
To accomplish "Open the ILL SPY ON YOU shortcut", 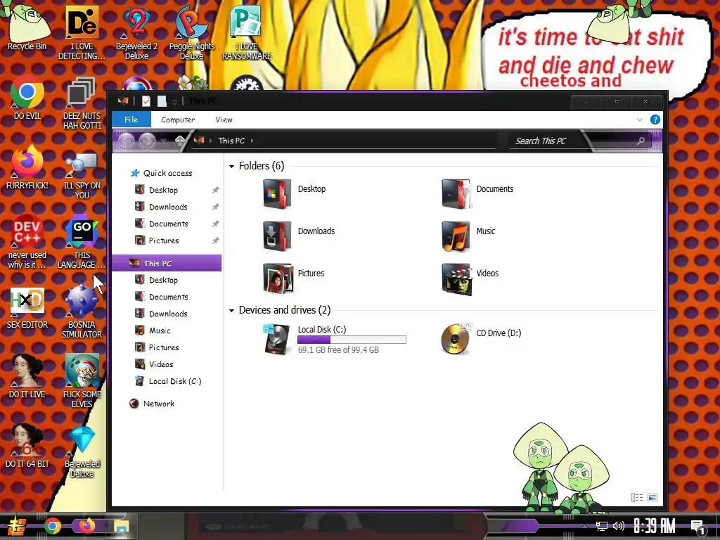I will (82, 174).
